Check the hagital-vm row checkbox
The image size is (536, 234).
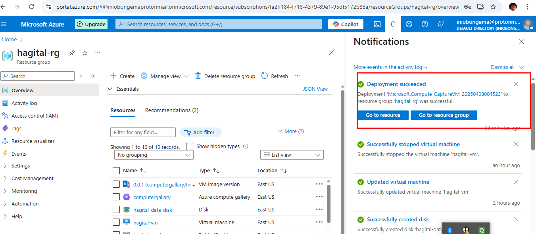(x=116, y=222)
